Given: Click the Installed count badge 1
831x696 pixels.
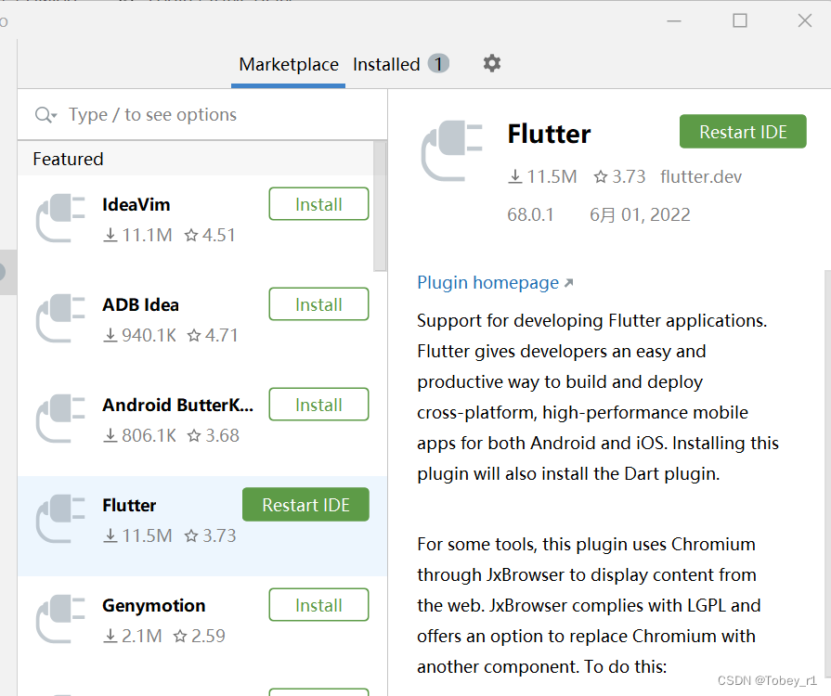Looking at the screenshot, I should pyautogui.click(x=438, y=64).
